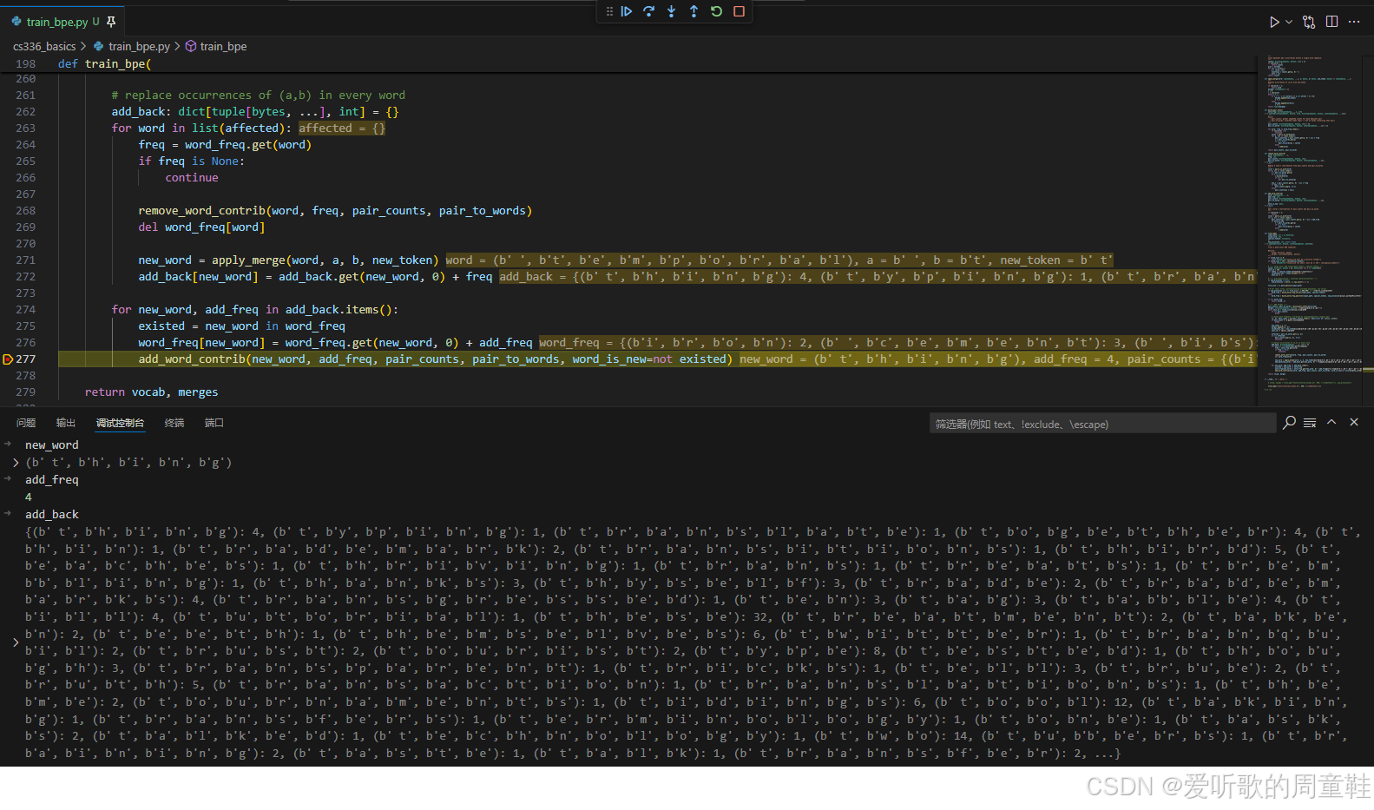Expand the new_word tuple result
The width and height of the screenshot is (1374, 810).
coord(16,463)
